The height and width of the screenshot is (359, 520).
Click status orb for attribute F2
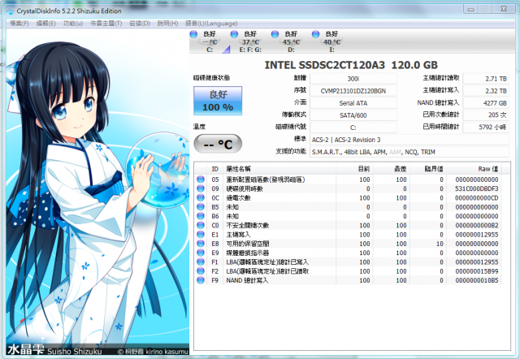pos(201,271)
